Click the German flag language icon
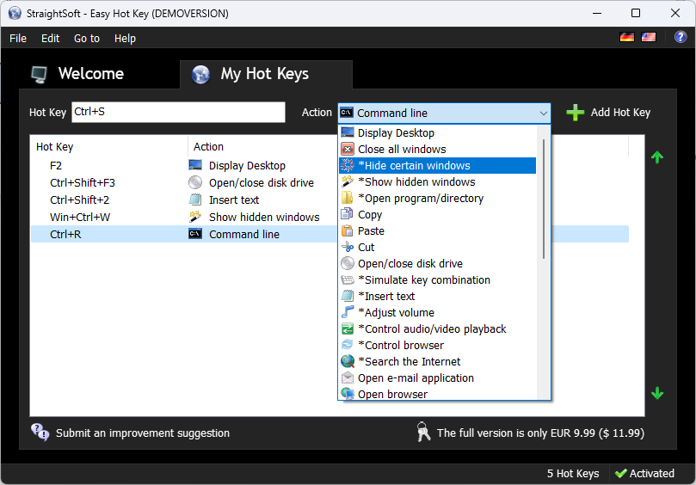The image size is (696, 485). pyautogui.click(x=627, y=37)
